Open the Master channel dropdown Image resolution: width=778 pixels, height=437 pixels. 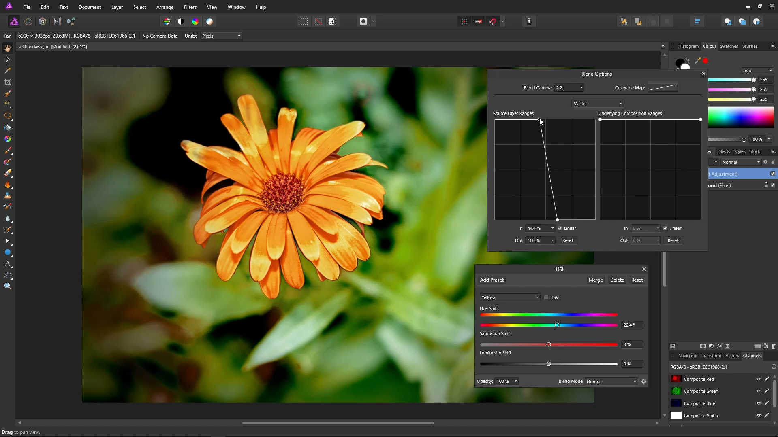(x=597, y=104)
